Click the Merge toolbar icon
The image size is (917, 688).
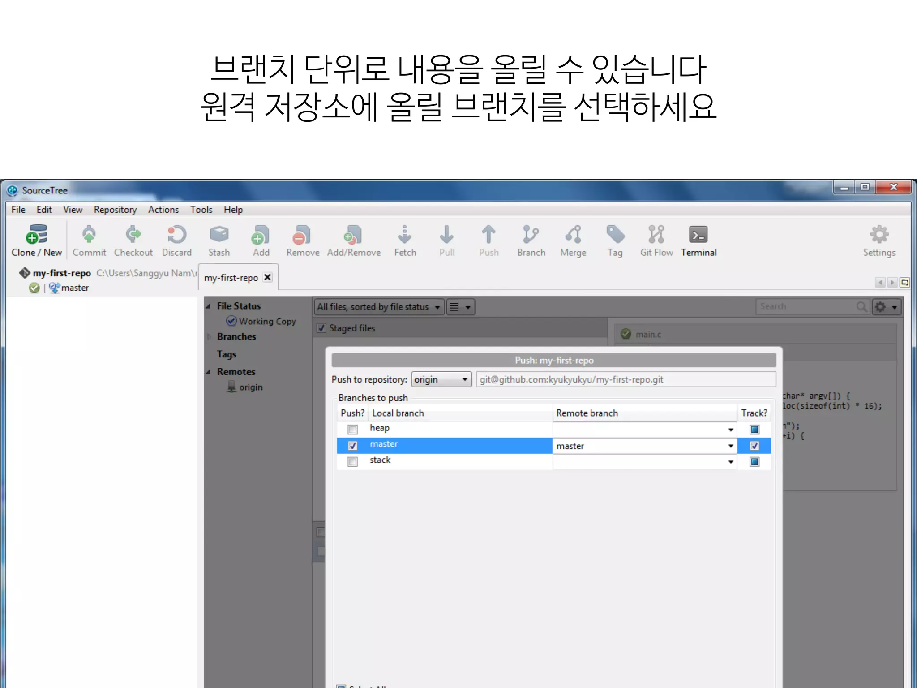click(573, 235)
